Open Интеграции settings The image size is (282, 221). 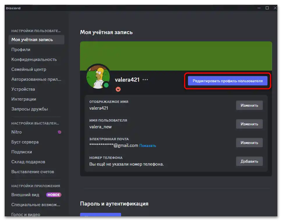tap(36, 99)
